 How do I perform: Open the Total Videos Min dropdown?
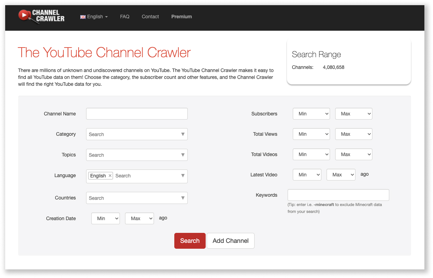(x=311, y=154)
